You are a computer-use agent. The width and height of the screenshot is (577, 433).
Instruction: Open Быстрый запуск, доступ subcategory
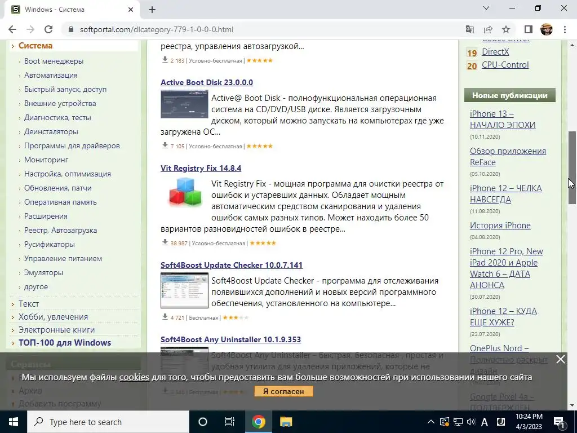(x=65, y=90)
